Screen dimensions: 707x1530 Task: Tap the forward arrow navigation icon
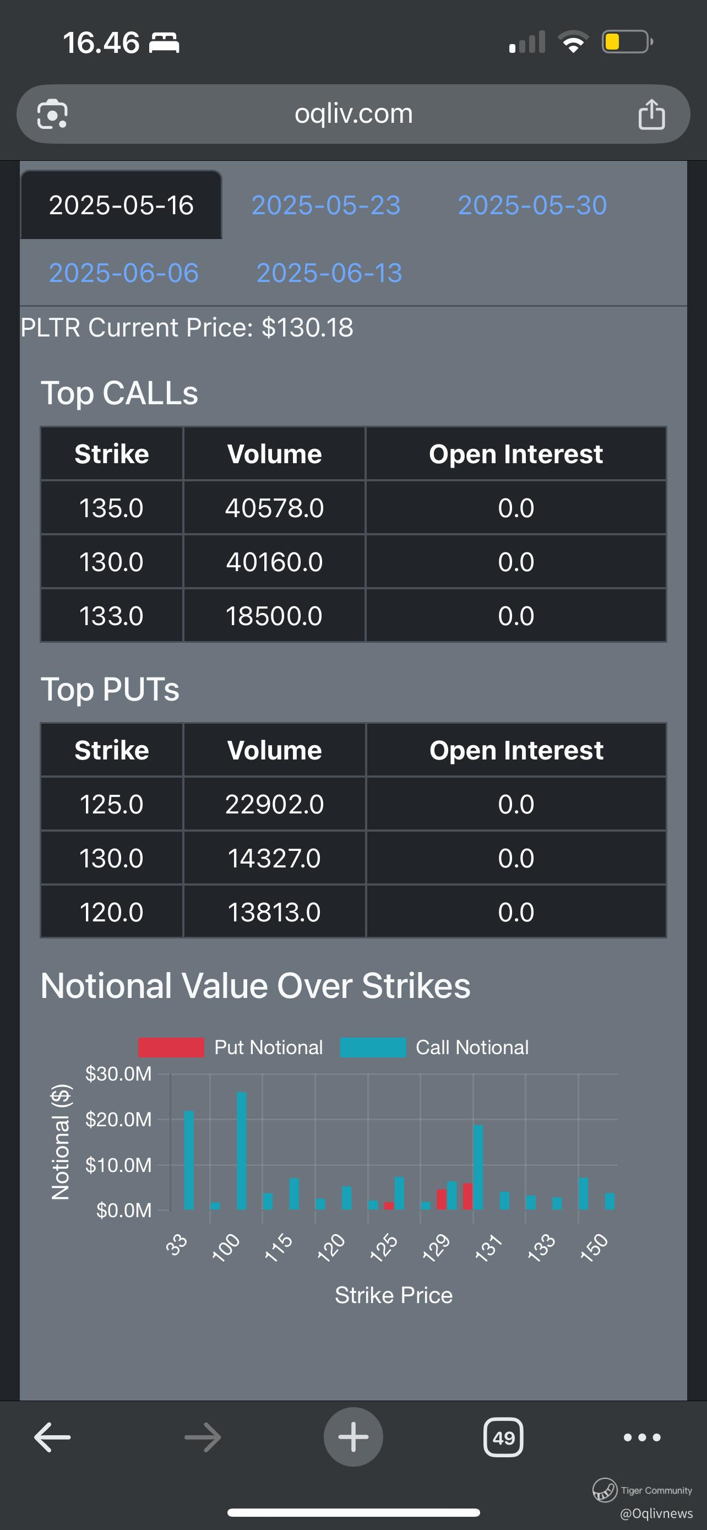coord(203,1437)
